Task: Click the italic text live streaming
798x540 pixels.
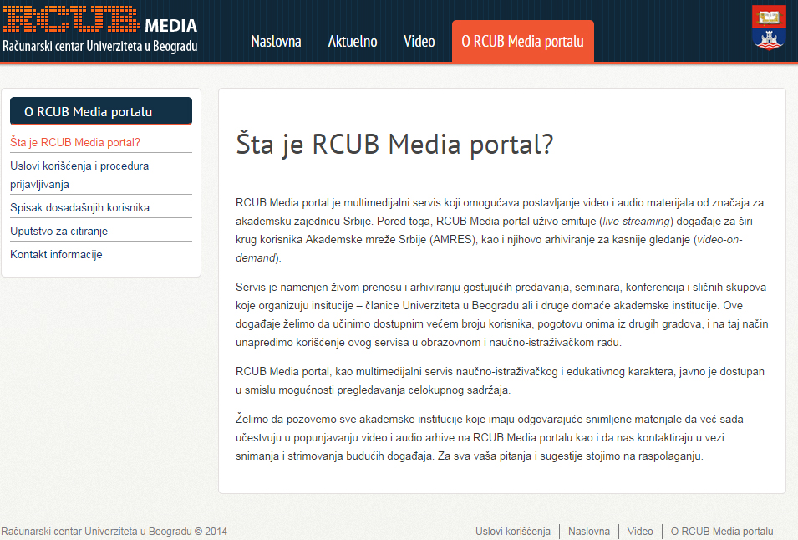Action: [x=636, y=221]
